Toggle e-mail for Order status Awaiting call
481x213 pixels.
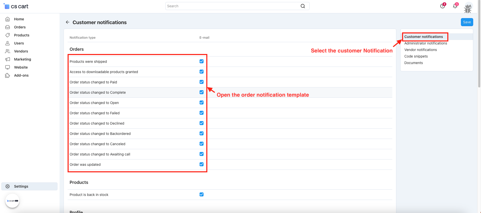(202, 154)
